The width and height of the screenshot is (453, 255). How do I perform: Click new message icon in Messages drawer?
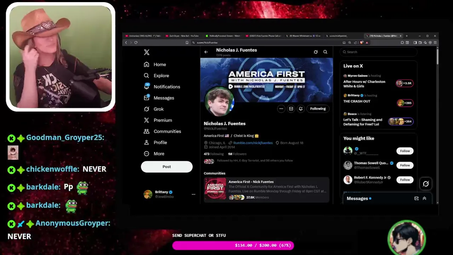pos(417,198)
